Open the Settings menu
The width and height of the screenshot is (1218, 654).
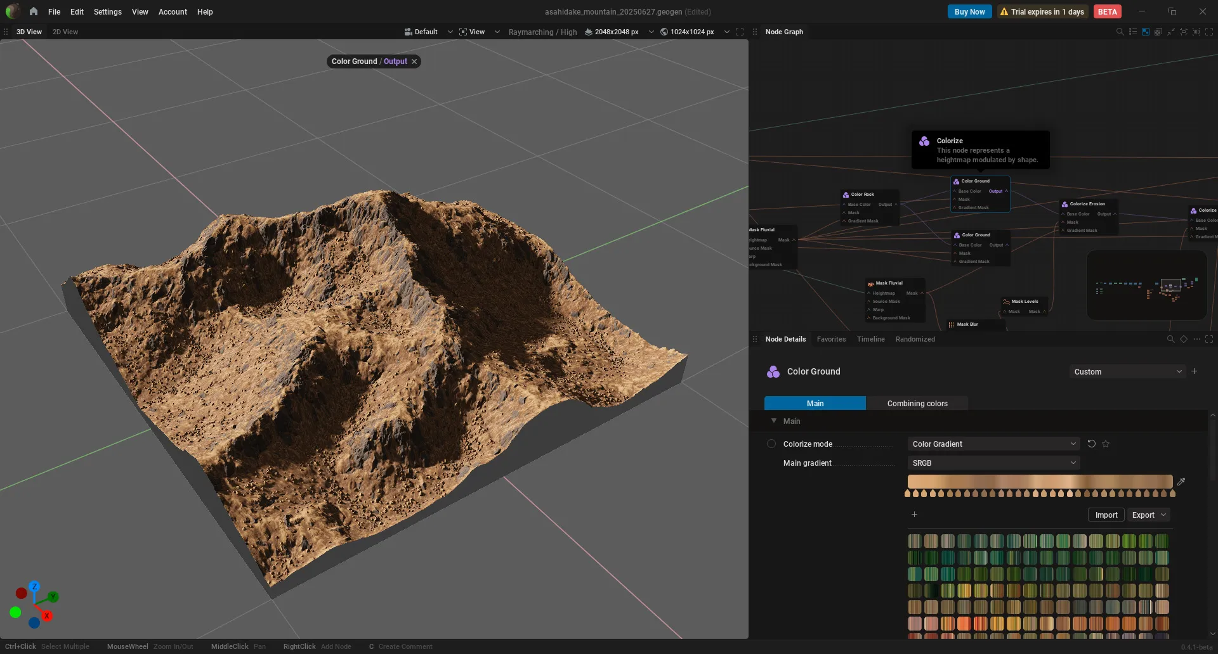pyautogui.click(x=107, y=11)
